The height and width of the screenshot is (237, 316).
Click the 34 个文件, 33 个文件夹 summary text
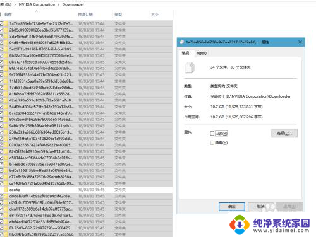tap(230, 67)
